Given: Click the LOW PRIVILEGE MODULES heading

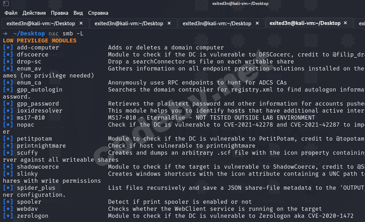Looking at the screenshot, I should click(x=39, y=40).
